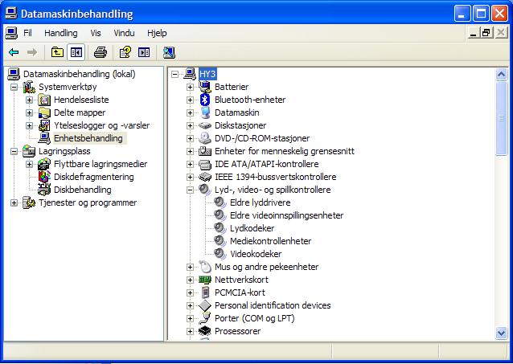Click the Delte mapper folder icon
This screenshot has height=364, width=513.
44,112
